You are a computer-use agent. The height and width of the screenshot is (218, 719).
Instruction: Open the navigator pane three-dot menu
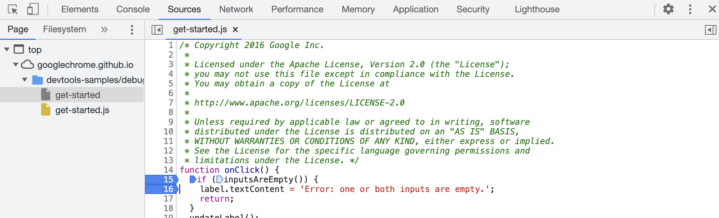pos(132,30)
